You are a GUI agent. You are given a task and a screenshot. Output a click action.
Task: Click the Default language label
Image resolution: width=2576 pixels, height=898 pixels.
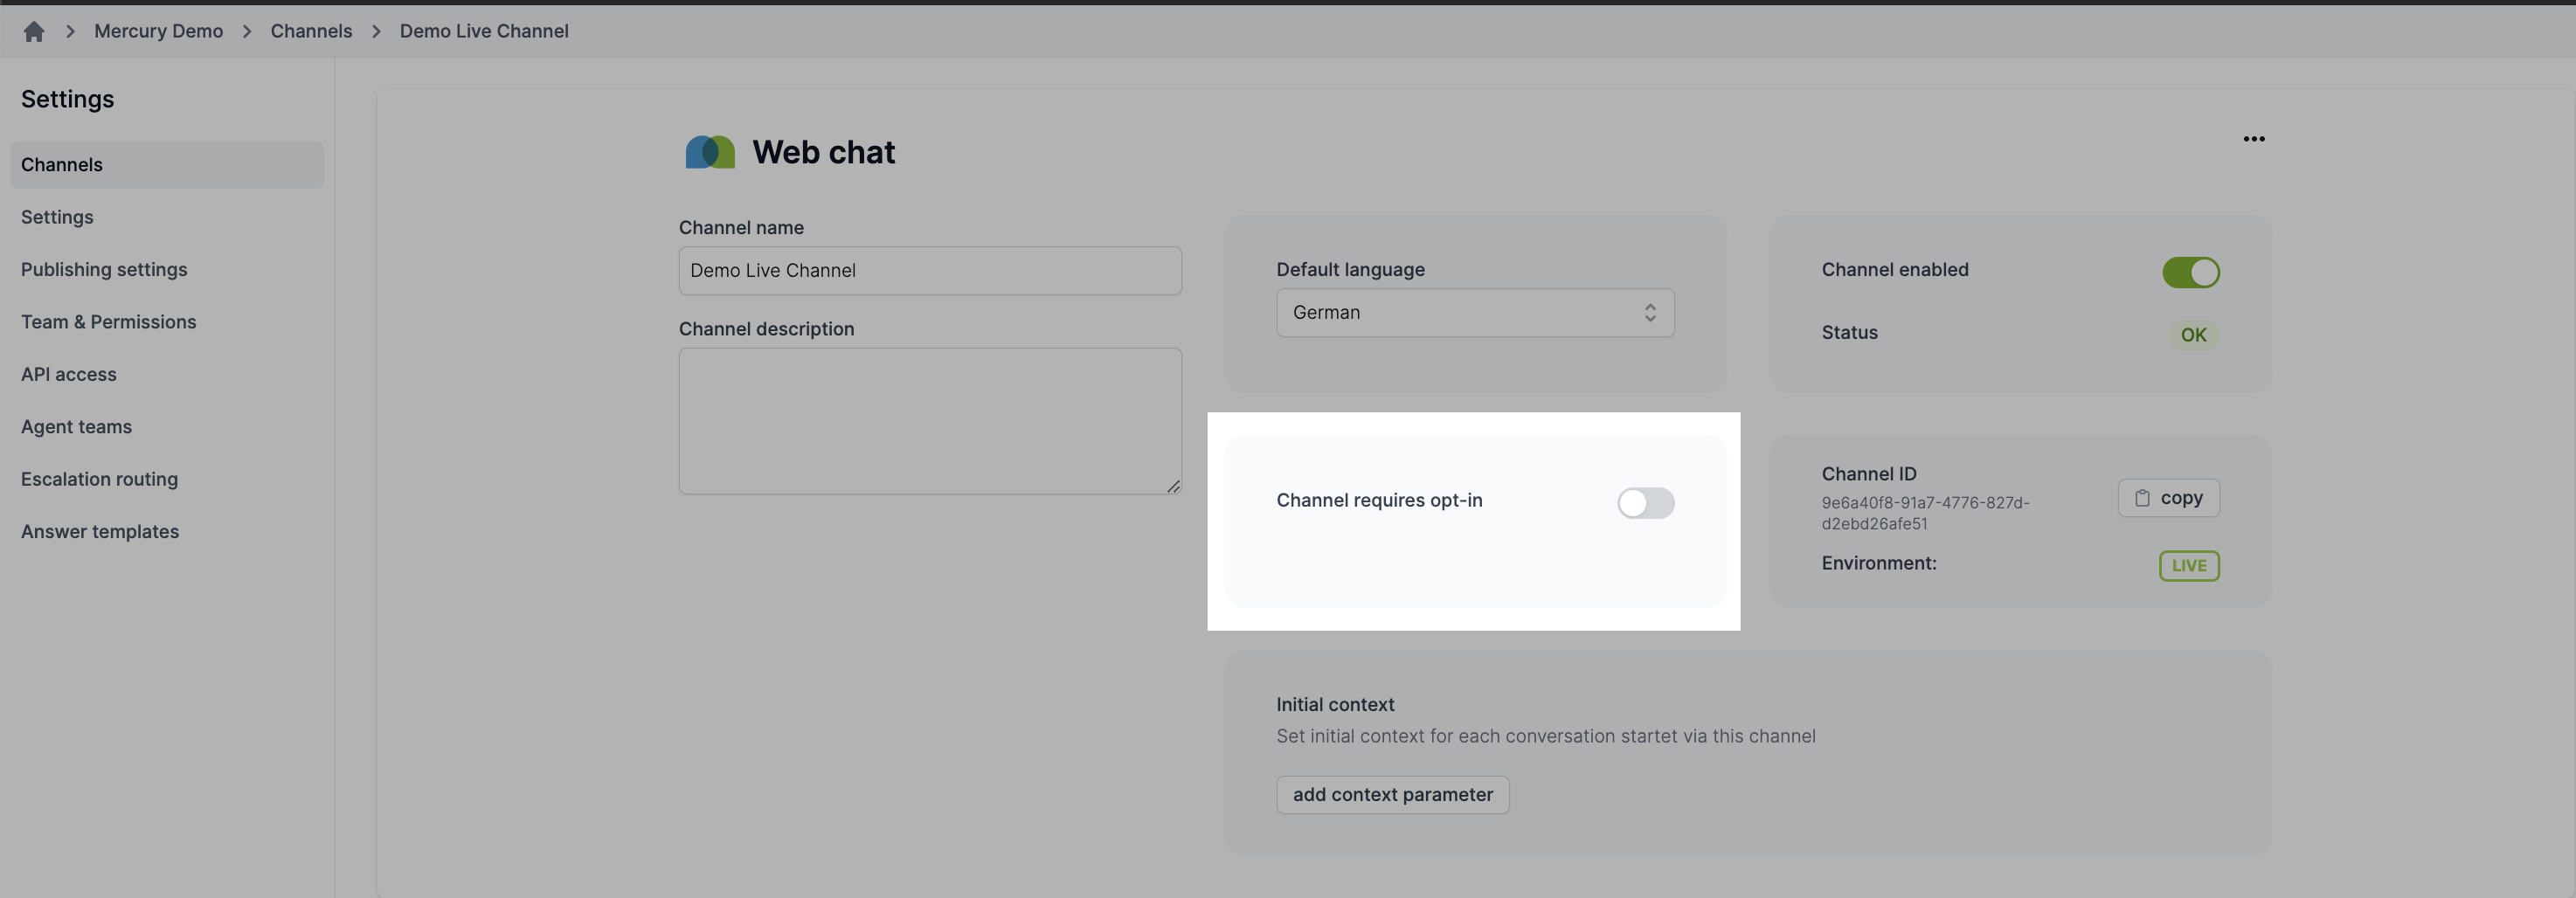point(1350,270)
